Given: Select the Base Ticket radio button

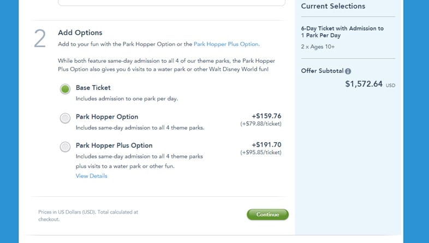Looking at the screenshot, I should 65,89.
